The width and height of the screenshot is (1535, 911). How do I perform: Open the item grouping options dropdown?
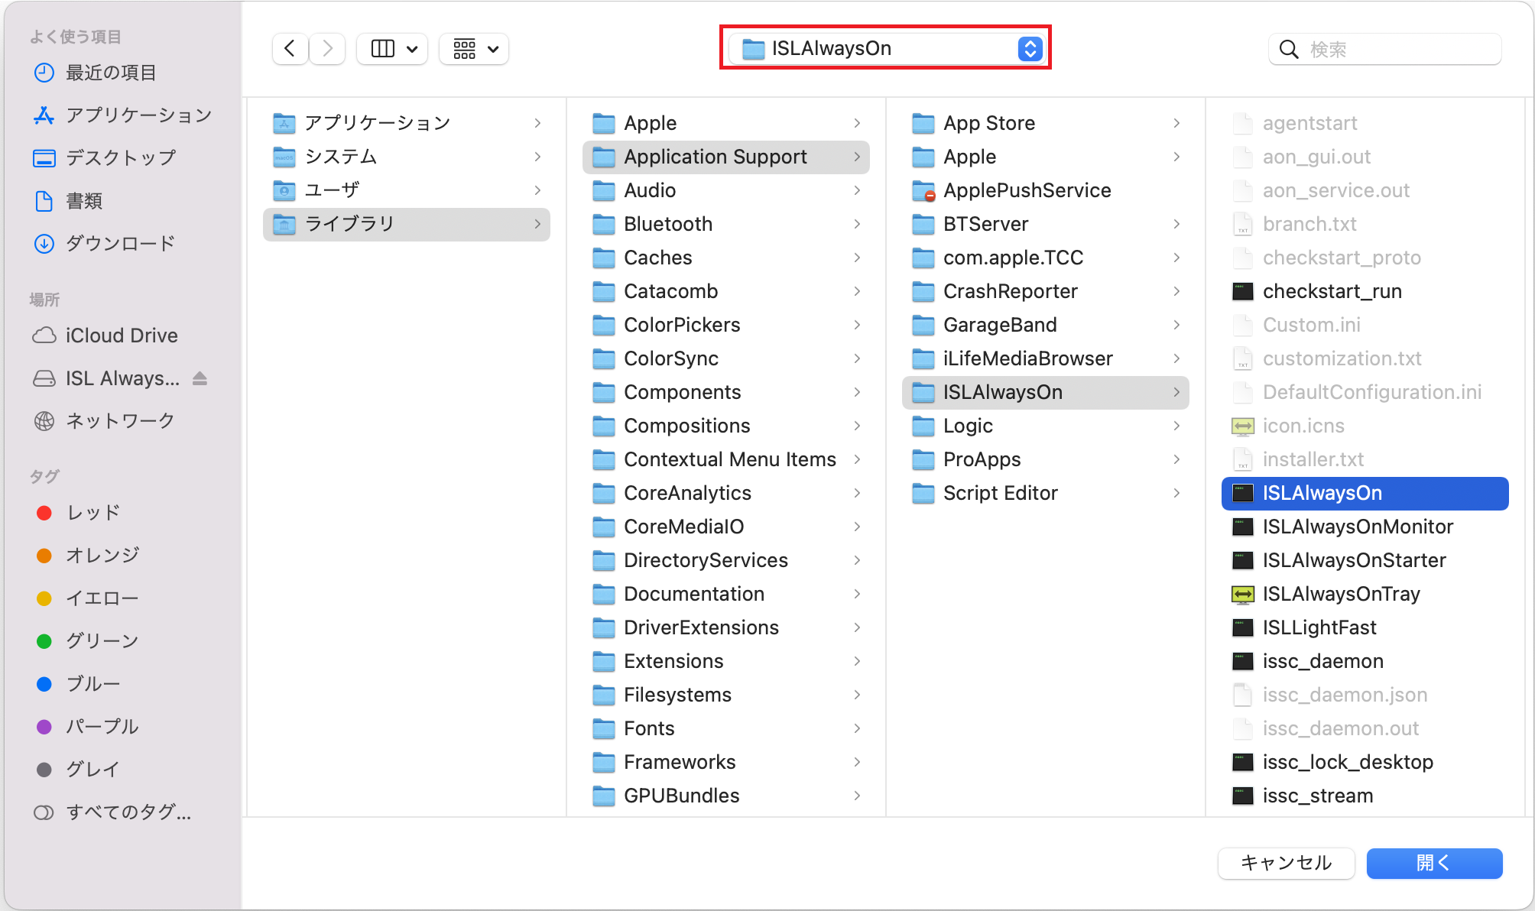coord(474,49)
